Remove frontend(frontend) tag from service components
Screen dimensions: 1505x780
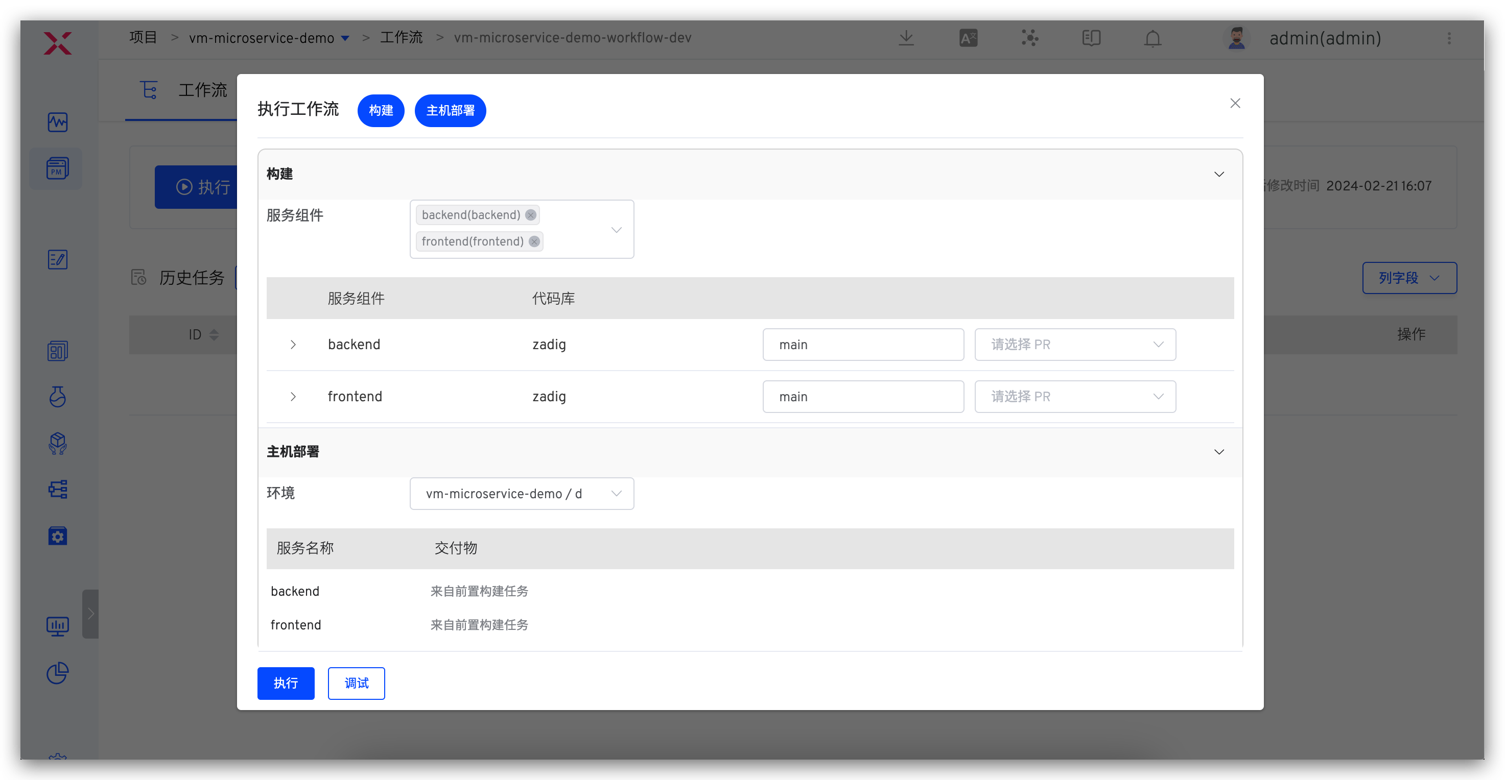coord(534,241)
